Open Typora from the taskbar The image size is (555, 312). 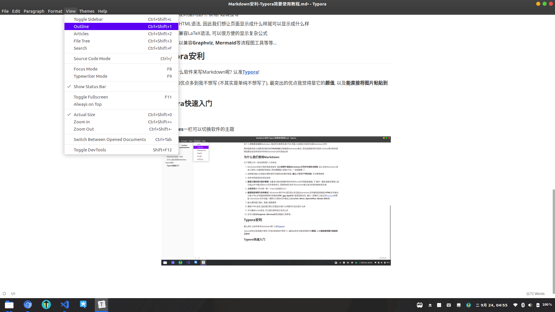(101, 304)
